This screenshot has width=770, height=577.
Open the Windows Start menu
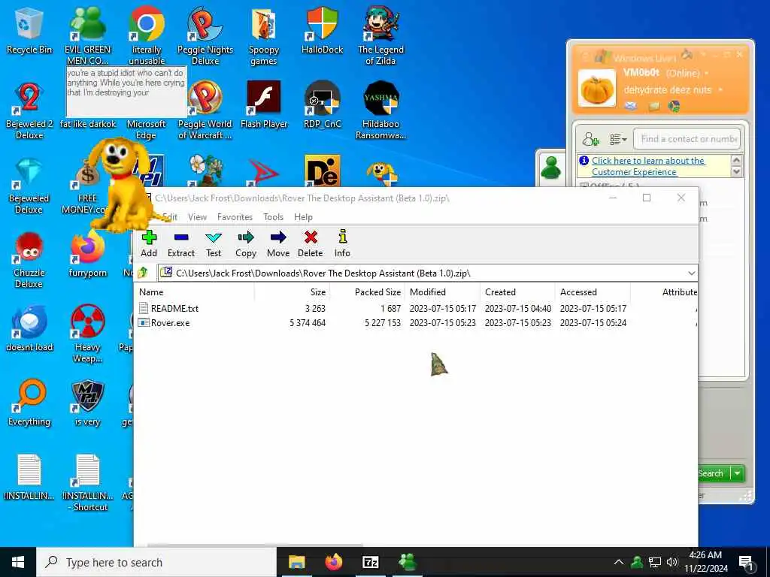[x=18, y=562]
